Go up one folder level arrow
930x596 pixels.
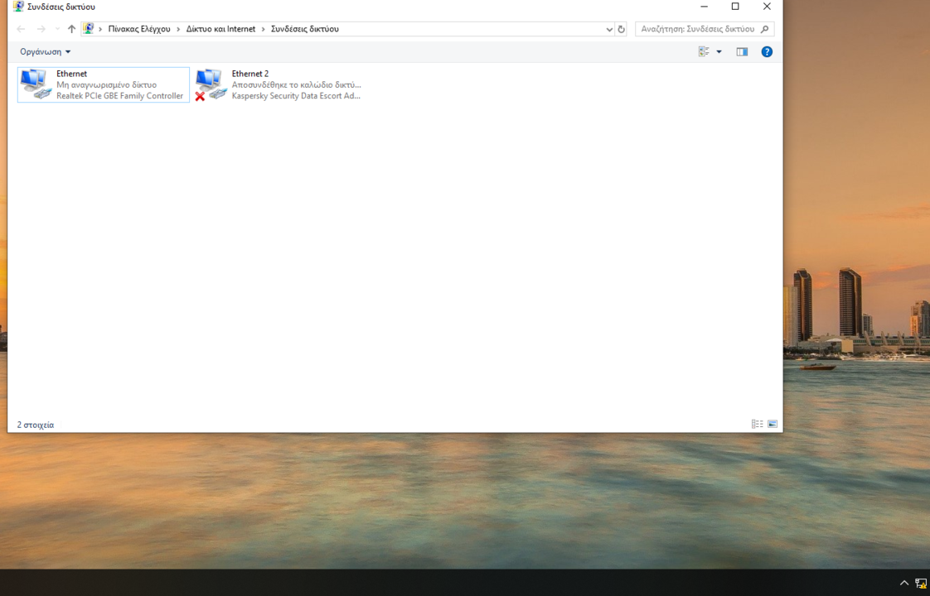72,29
